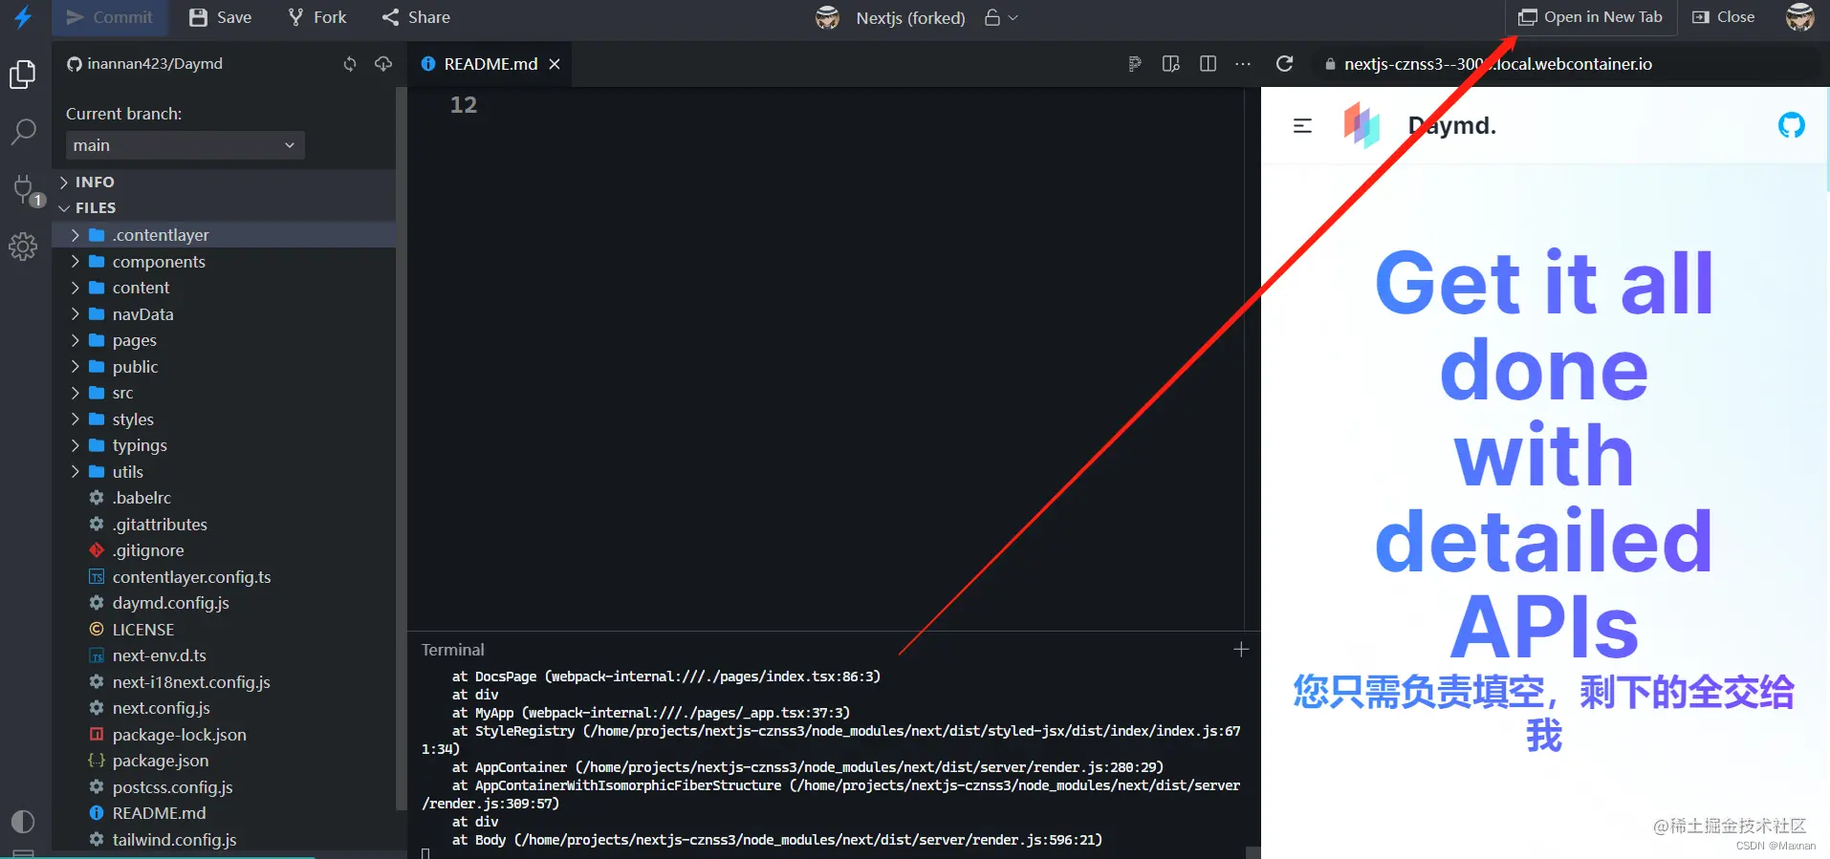This screenshot has width=1830, height=859.
Task: Expand the .contentlayer folder
Action: click(x=224, y=235)
